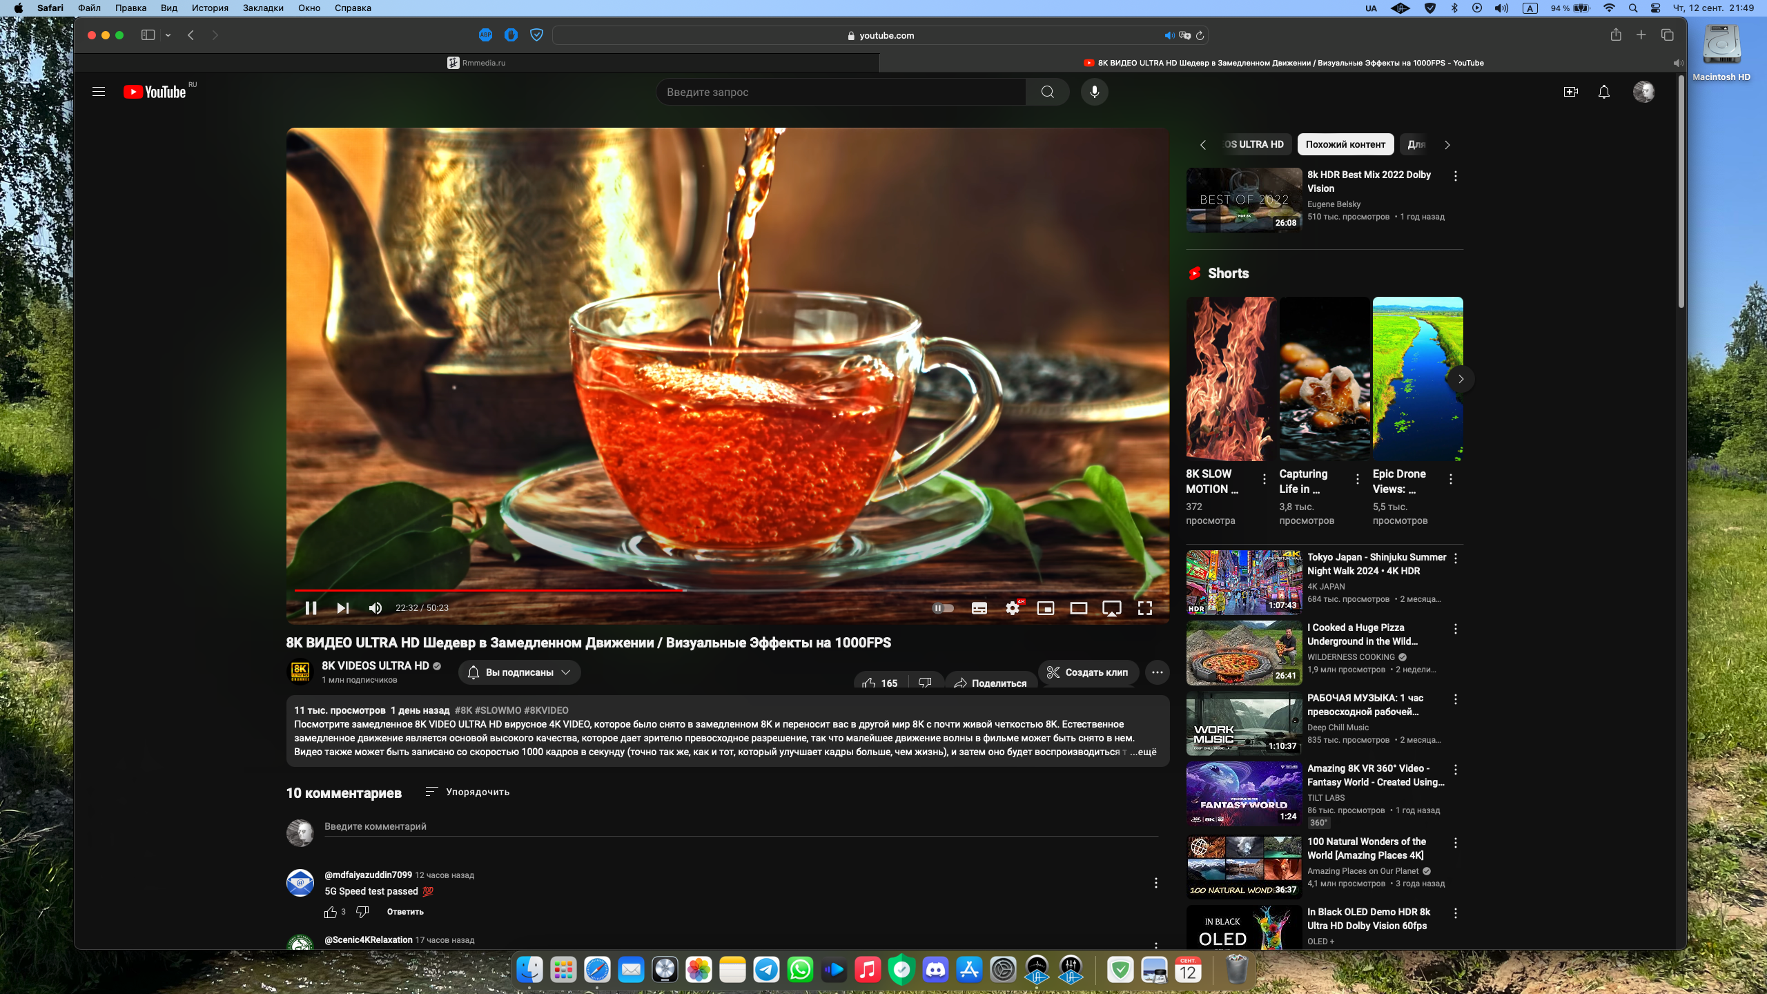Click the Введите комментарий field
The width and height of the screenshot is (1767, 994).
click(741, 826)
